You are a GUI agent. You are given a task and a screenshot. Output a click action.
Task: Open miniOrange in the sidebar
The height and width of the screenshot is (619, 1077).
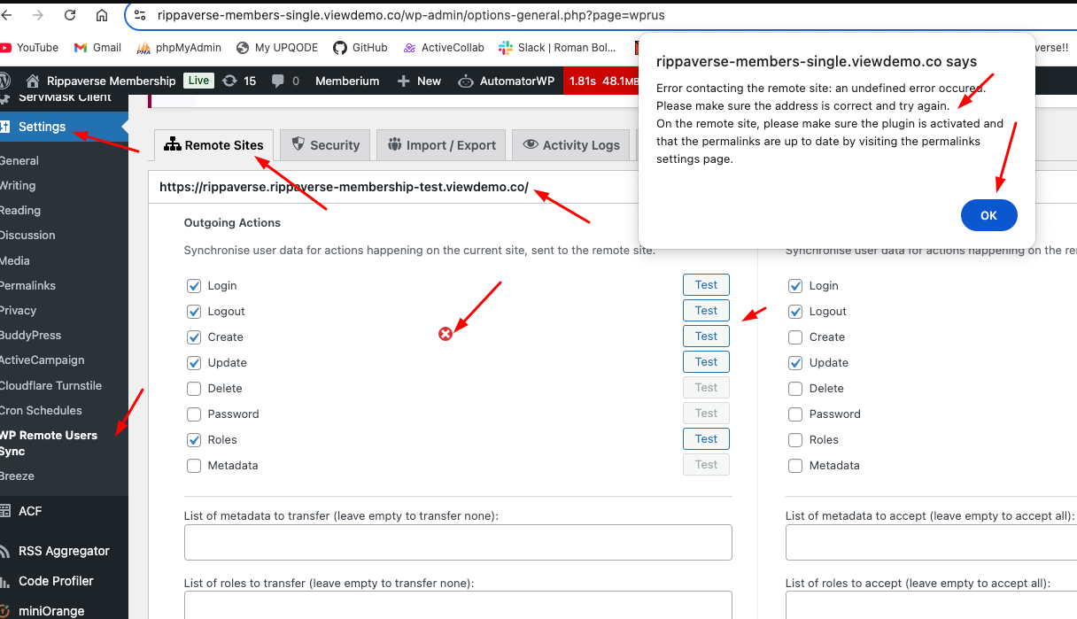click(x=51, y=610)
